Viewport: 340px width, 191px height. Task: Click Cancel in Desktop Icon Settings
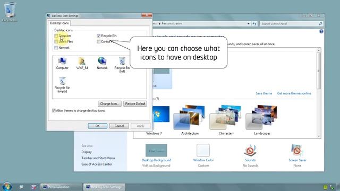119,126
